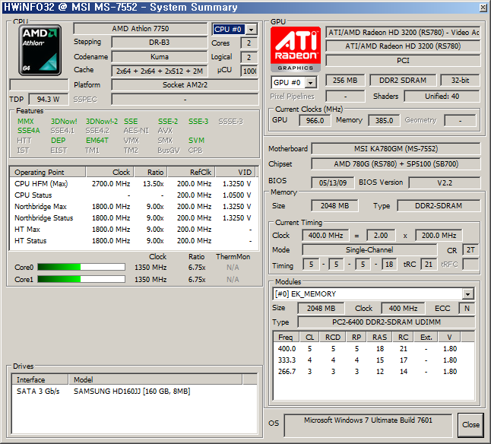Click the Interface column header in Drives
The width and height of the screenshot is (491, 444).
40,379
